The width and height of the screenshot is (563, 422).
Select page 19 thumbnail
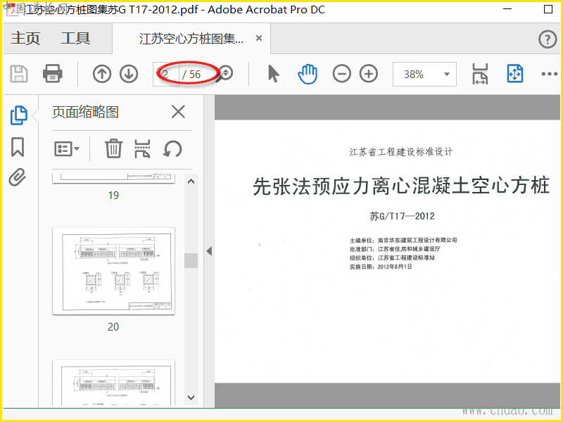click(x=113, y=179)
